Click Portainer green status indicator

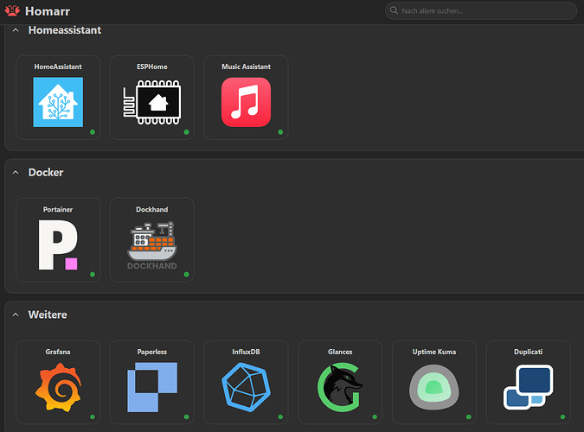(93, 275)
